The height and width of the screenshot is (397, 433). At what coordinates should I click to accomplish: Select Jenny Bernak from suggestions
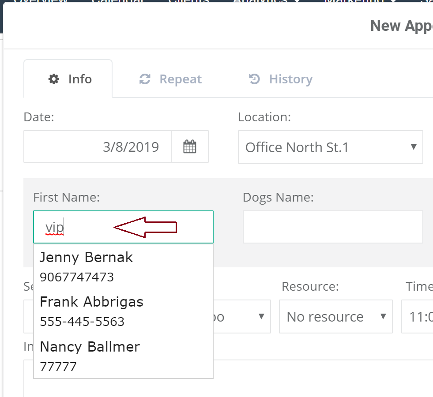pyautogui.click(x=123, y=267)
